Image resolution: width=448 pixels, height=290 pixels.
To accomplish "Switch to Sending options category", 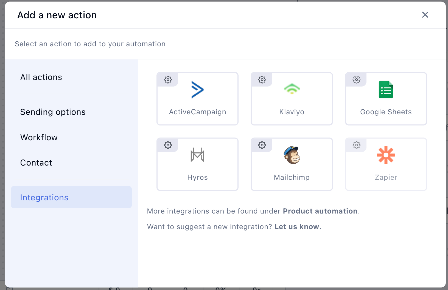I will tap(53, 112).
